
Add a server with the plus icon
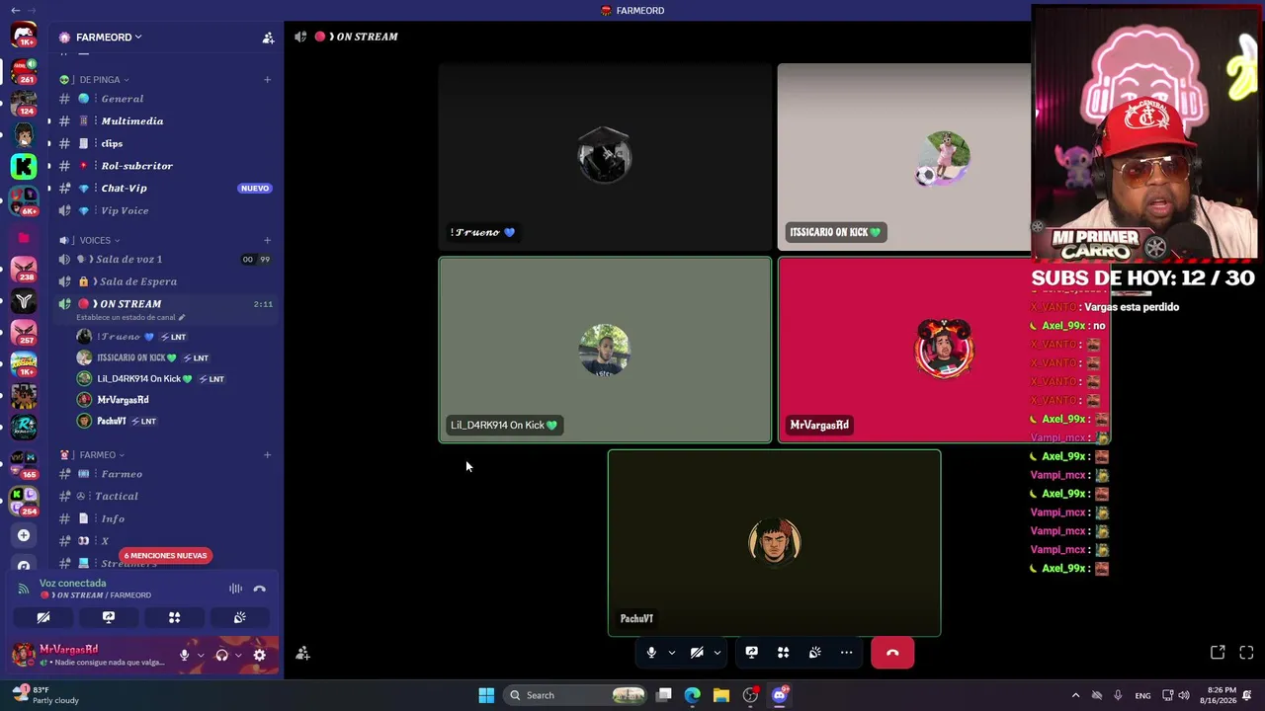(24, 535)
